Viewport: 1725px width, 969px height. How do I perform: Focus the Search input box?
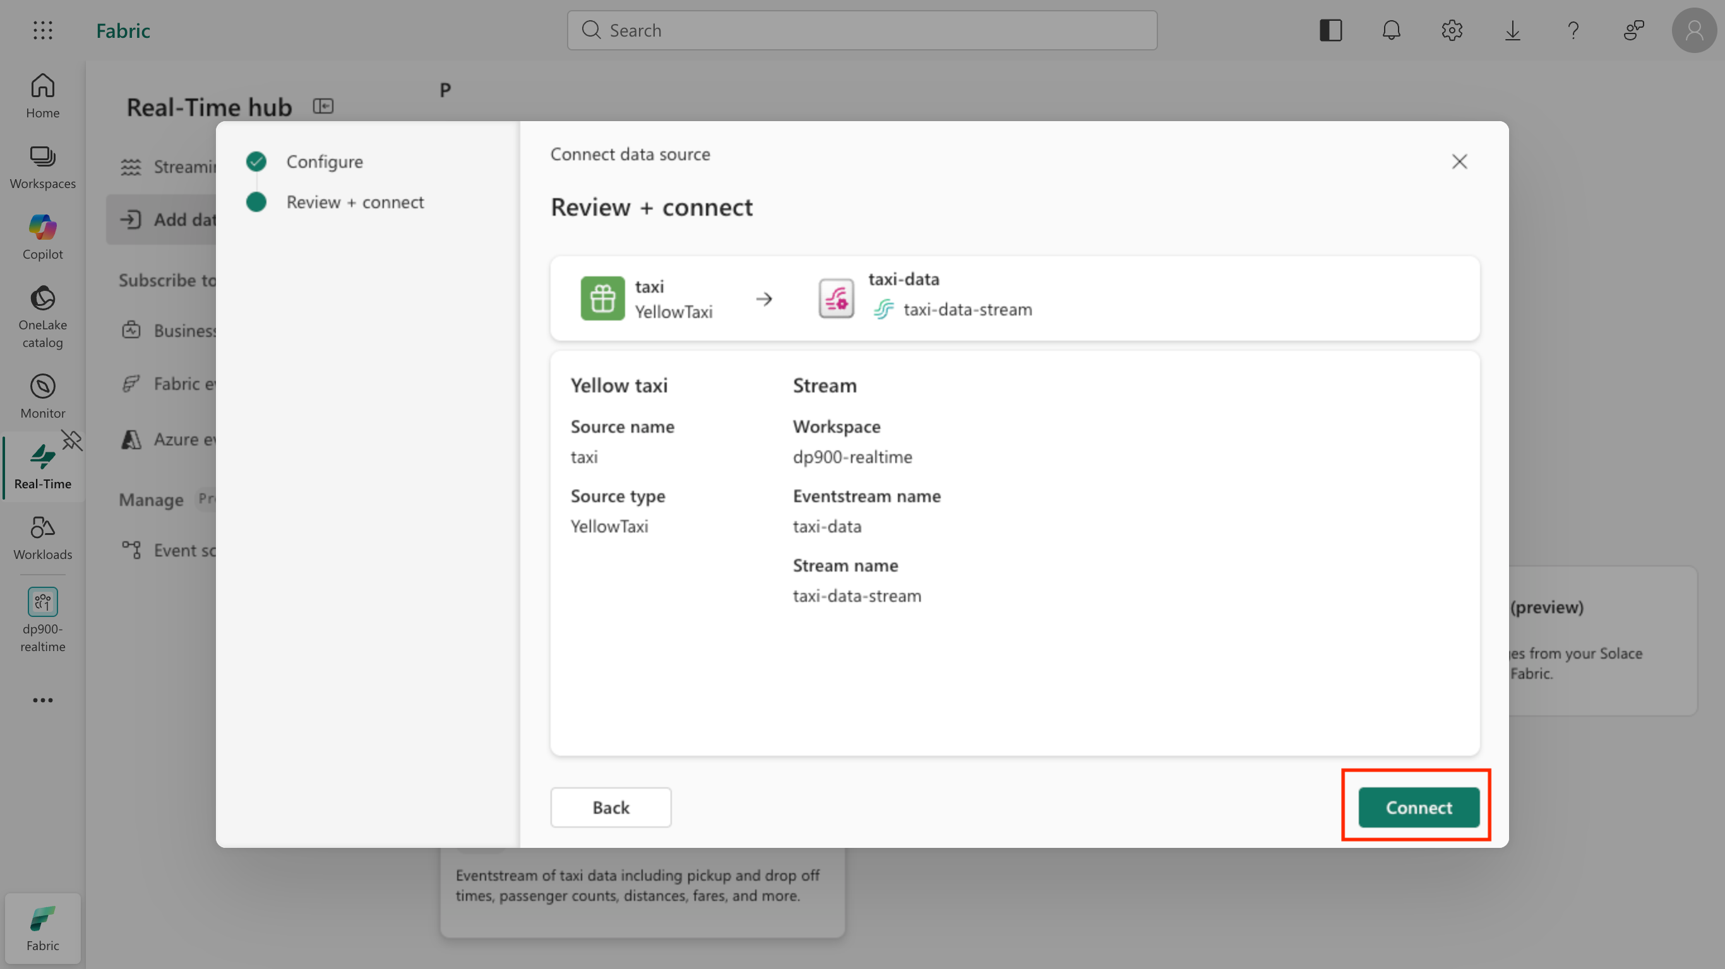(862, 30)
